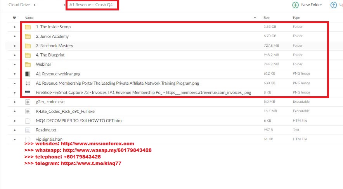
Task: Toggle favorite dot for g2m_ codec.exe
Action: tap(15, 102)
